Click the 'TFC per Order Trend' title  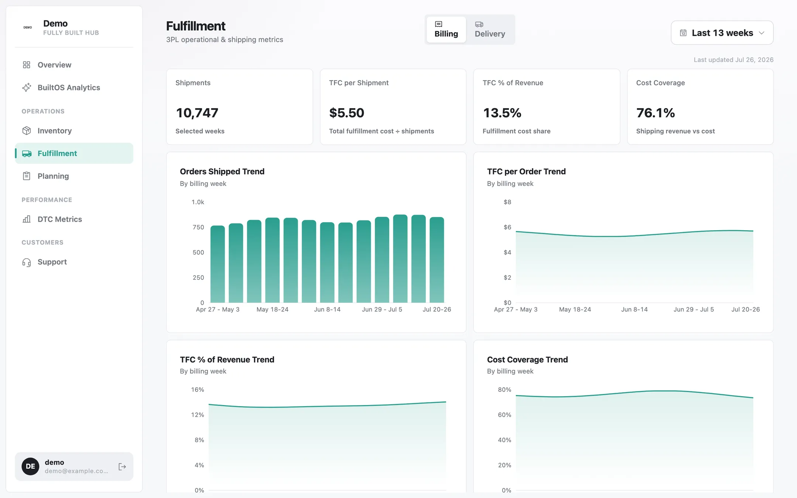(x=526, y=172)
